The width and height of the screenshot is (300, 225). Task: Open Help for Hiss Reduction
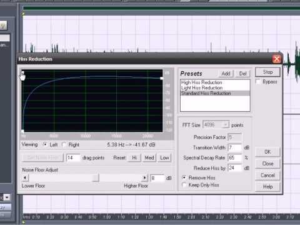tap(267, 187)
